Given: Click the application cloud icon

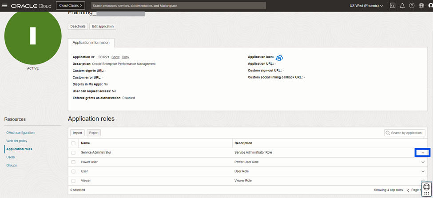Looking at the screenshot, I should point(279,58).
